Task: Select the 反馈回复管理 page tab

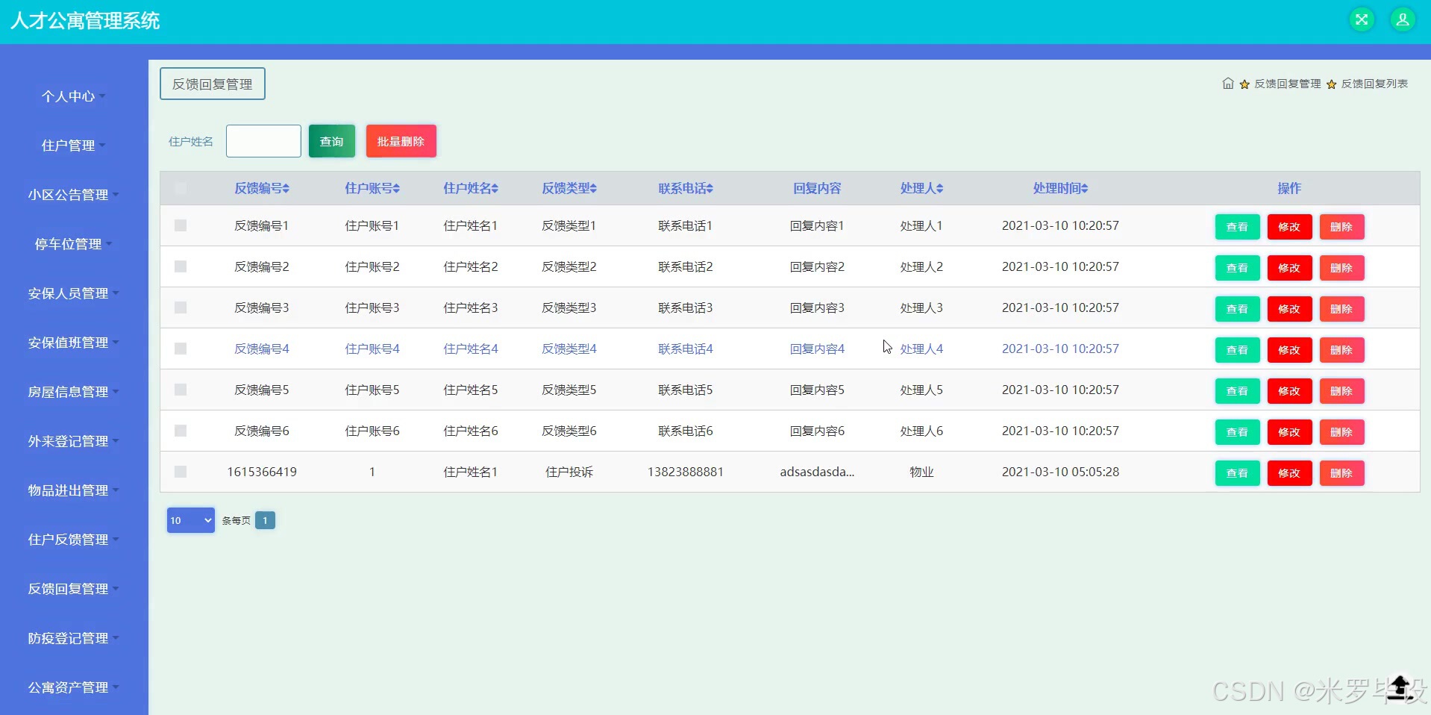Action: [x=213, y=84]
